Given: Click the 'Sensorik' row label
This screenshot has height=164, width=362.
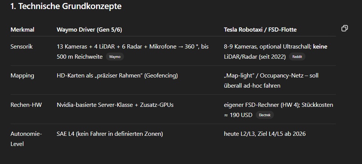Looking at the screenshot, I should click(22, 47).
